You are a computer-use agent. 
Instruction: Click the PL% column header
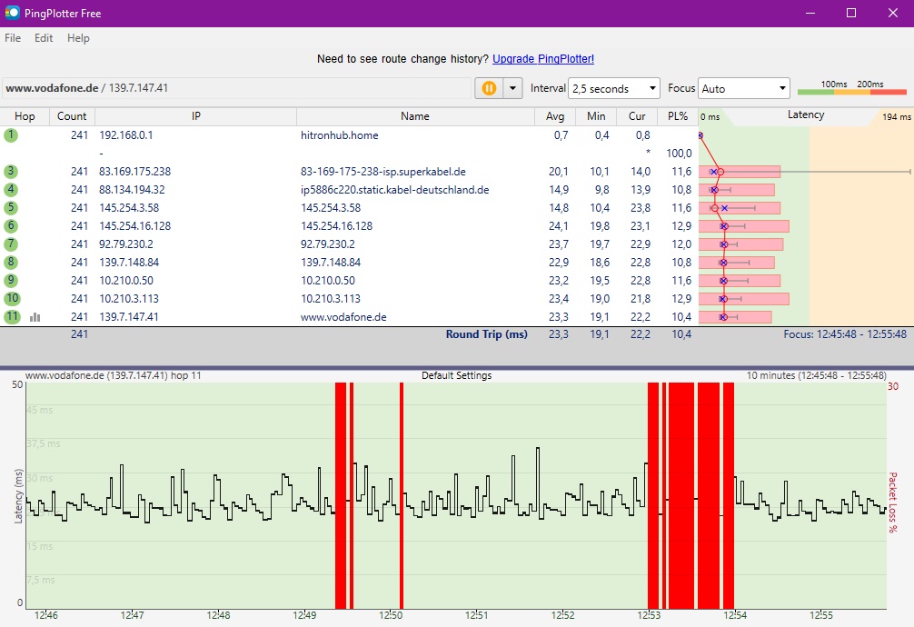coord(677,116)
